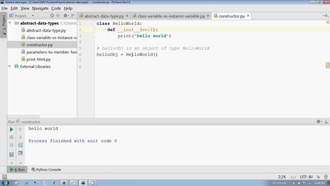Viewport: 330px width, 186px height.
Task: Open the Edit menu
Action: [14, 8]
